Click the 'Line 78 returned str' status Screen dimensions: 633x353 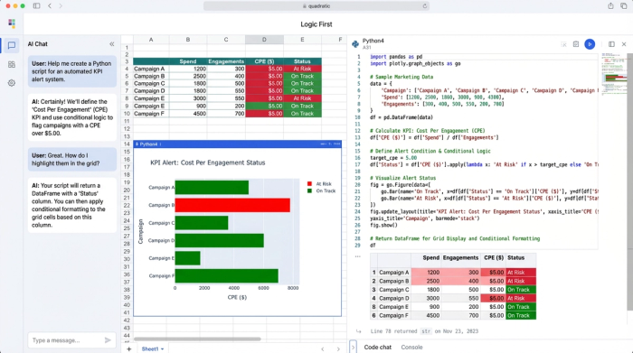424,331
